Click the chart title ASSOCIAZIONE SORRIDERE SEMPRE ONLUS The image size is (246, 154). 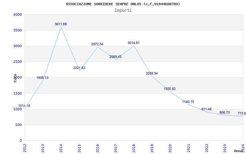[123, 4]
